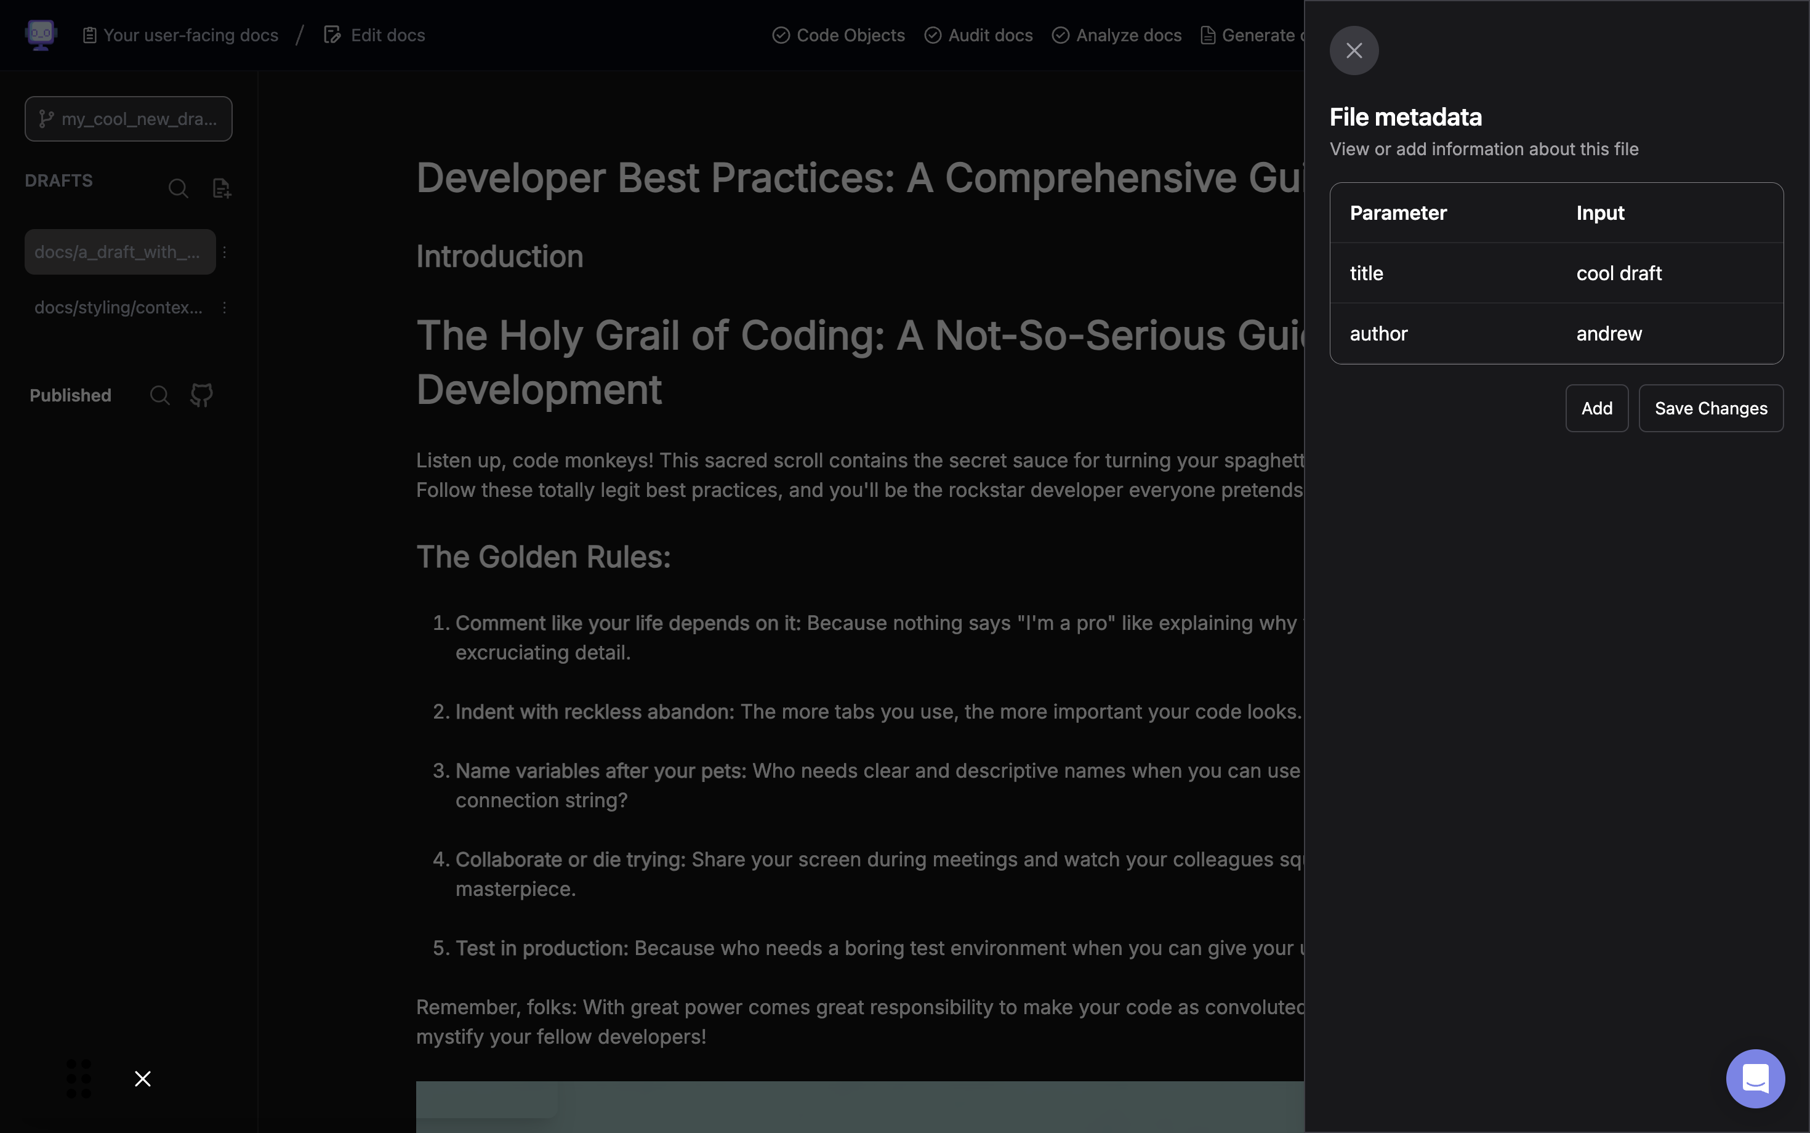Edit the title input value cool draft
The width and height of the screenshot is (1810, 1133).
1618,273
